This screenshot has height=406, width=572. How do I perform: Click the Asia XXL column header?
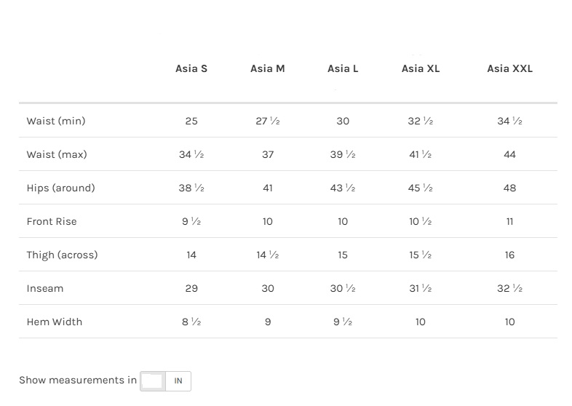[x=509, y=68]
